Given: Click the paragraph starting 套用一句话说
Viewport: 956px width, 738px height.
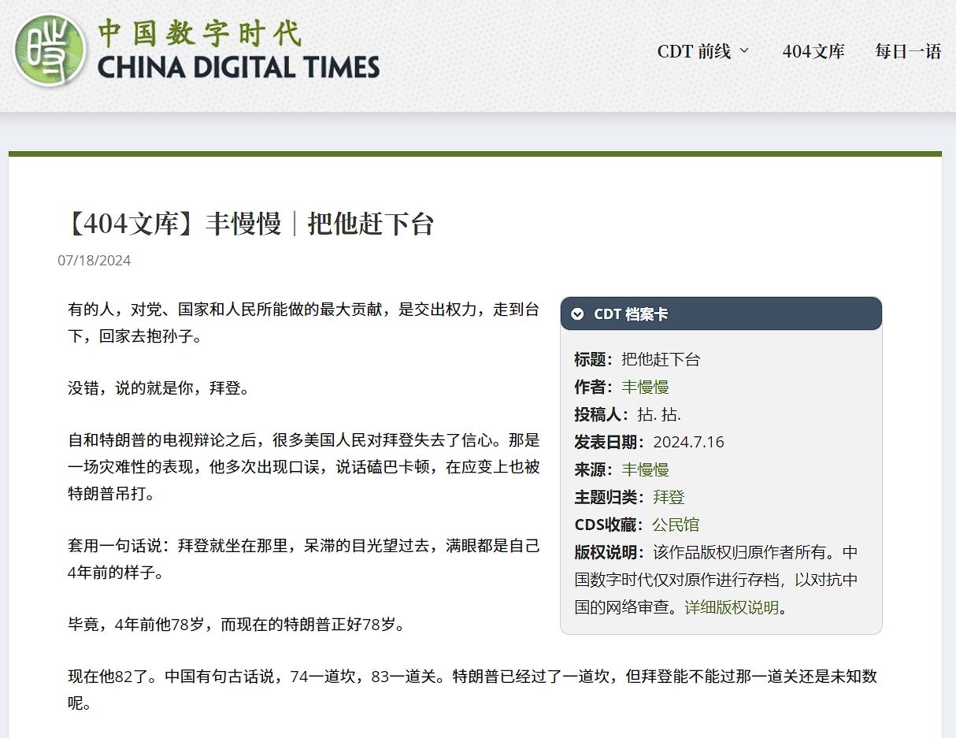Looking at the screenshot, I should [x=304, y=559].
